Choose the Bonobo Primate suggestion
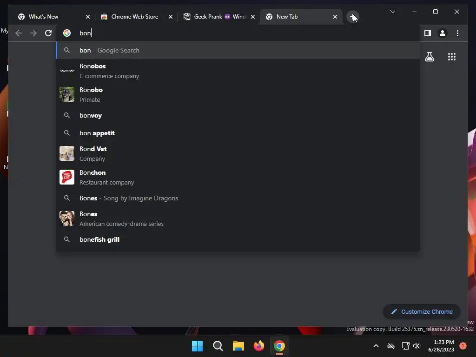This screenshot has width=476, height=357. click(238, 94)
